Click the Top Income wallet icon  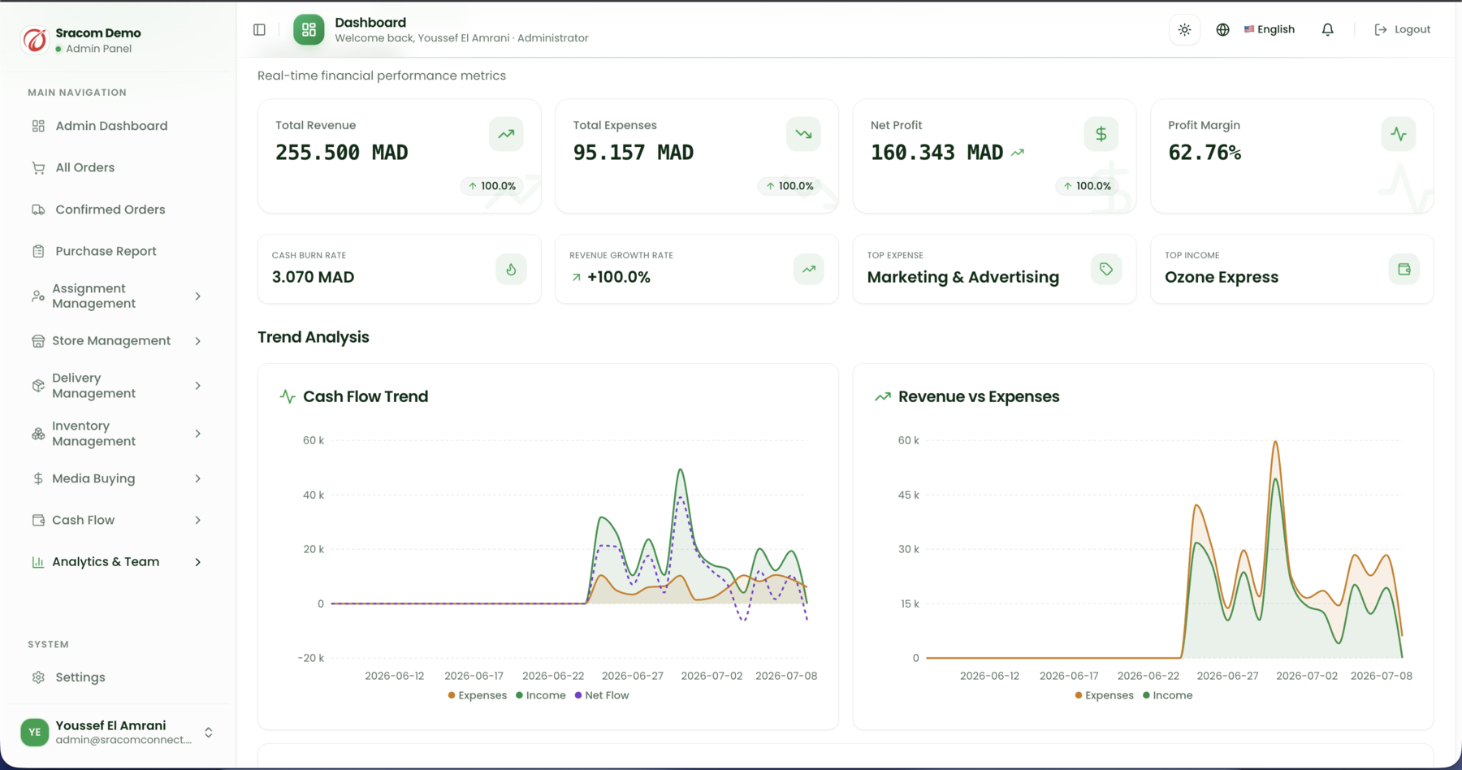(x=1404, y=270)
